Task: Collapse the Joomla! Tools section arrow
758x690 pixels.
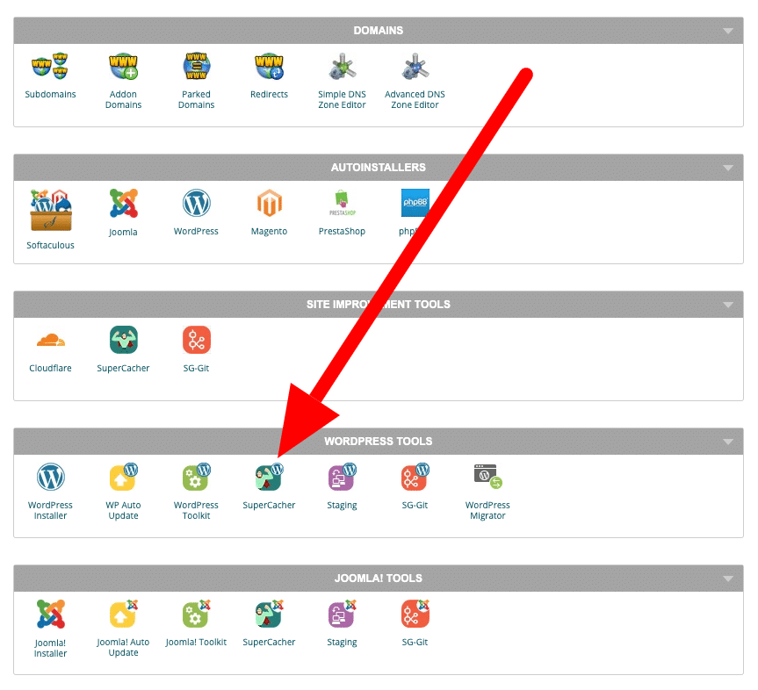Action: tap(727, 579)
